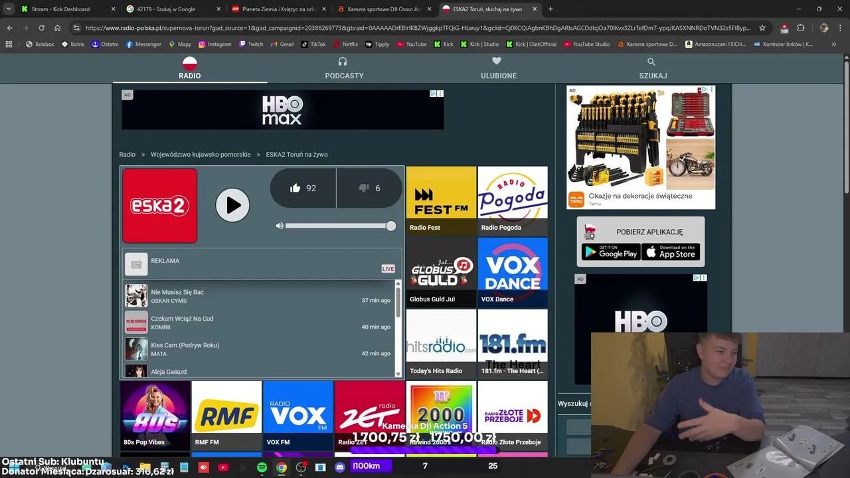Open Gmail bookmark

tap(282, 44)
